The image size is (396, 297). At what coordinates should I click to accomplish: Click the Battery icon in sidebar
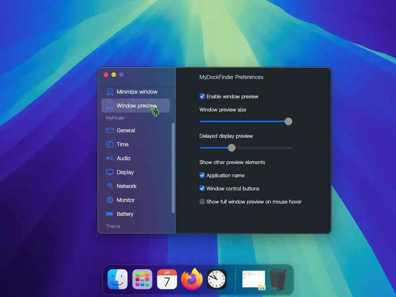point(109,214)
